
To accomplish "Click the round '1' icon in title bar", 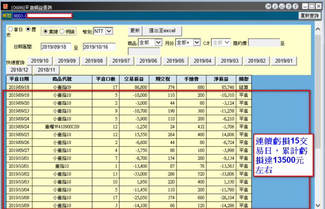I will point(275,7).
